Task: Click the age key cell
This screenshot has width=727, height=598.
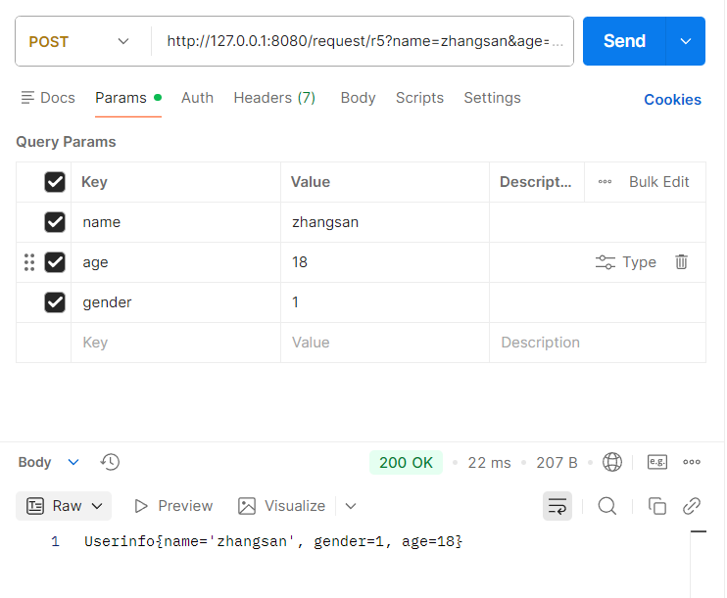Action: [x=175, y=262]
